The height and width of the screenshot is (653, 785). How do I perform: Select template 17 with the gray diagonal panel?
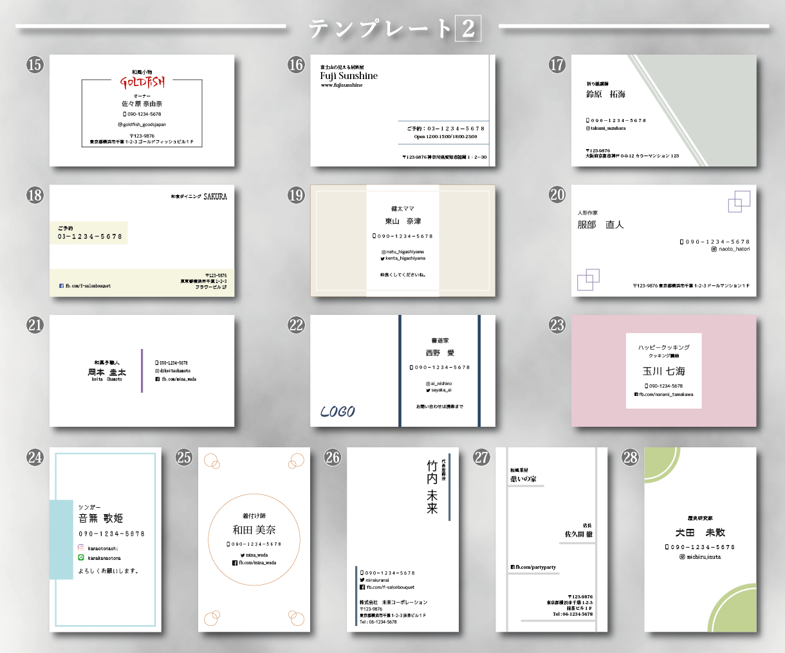[663, 111]
